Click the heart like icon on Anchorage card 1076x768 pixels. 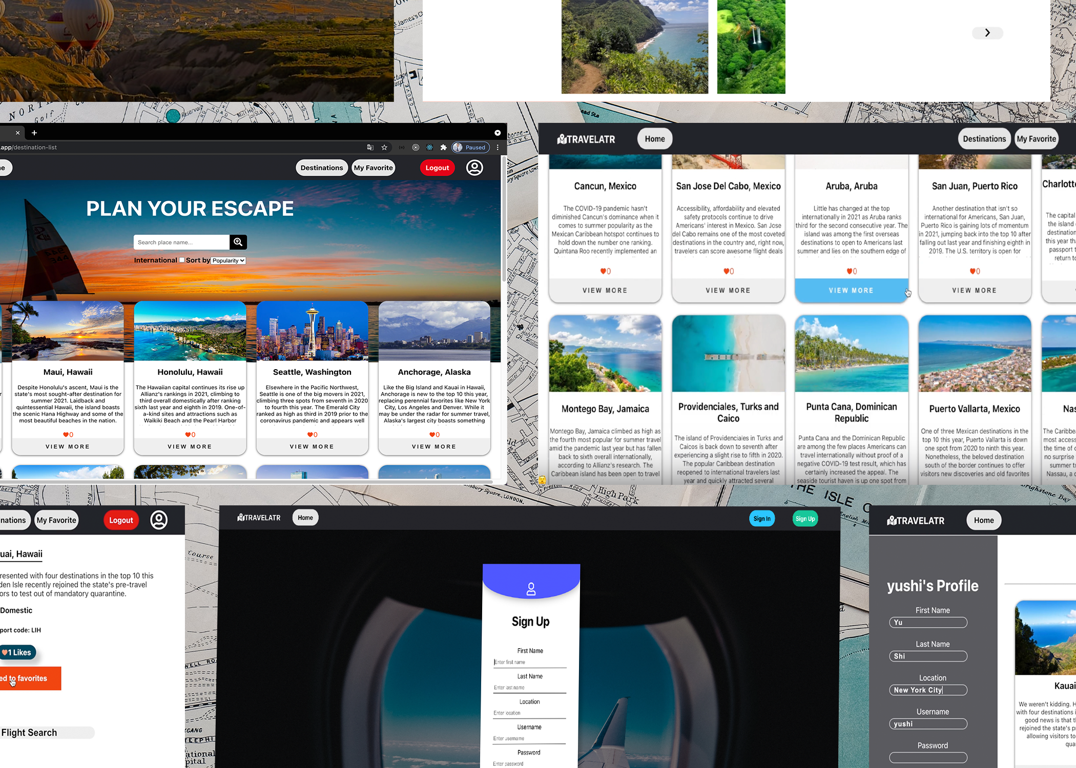point(432,435)
